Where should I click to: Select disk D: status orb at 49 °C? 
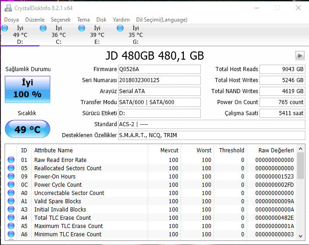click(x=5, y=28)
